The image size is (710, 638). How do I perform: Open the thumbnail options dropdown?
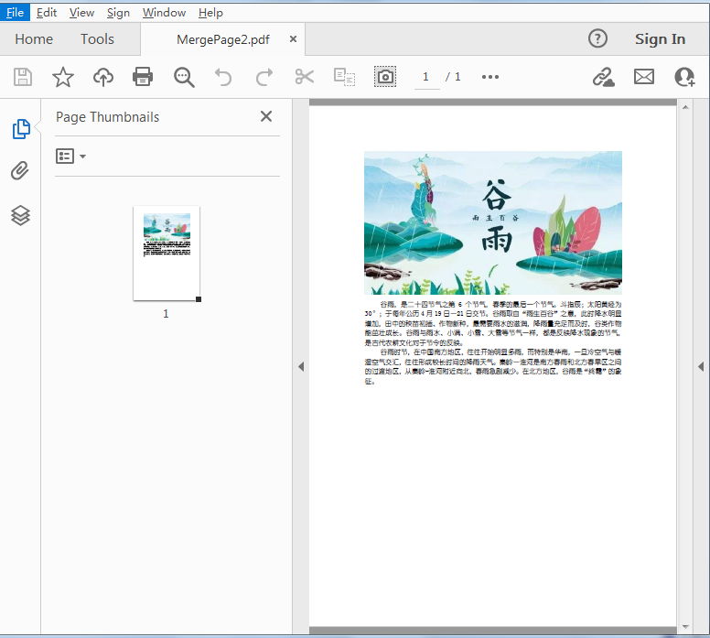pyautogui.click(x=70, y=157)
